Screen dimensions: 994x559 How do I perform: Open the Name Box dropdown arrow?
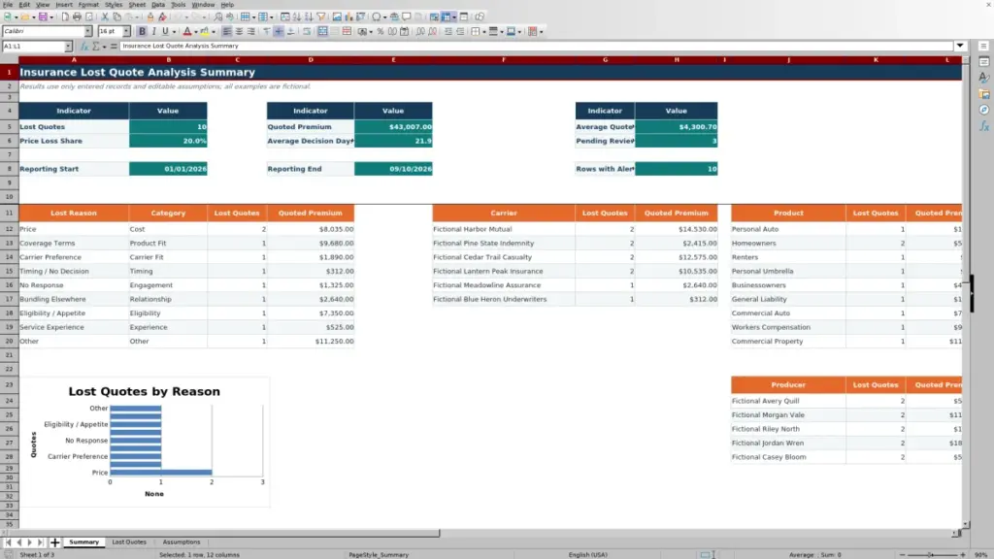[68, 47]
